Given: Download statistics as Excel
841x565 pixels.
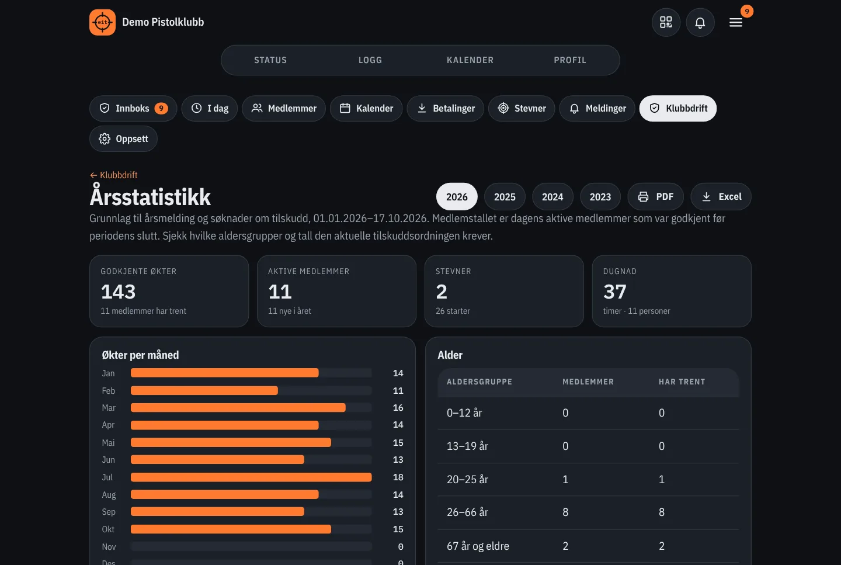Looking at the screenshot, I should click(721, 196).
